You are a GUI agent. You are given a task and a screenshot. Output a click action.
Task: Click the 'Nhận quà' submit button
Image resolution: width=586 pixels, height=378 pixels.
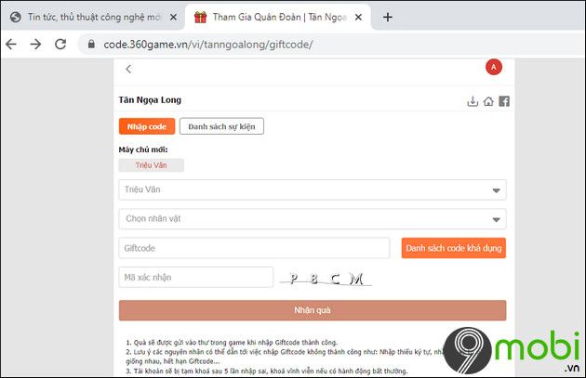(x=313, y=310)
